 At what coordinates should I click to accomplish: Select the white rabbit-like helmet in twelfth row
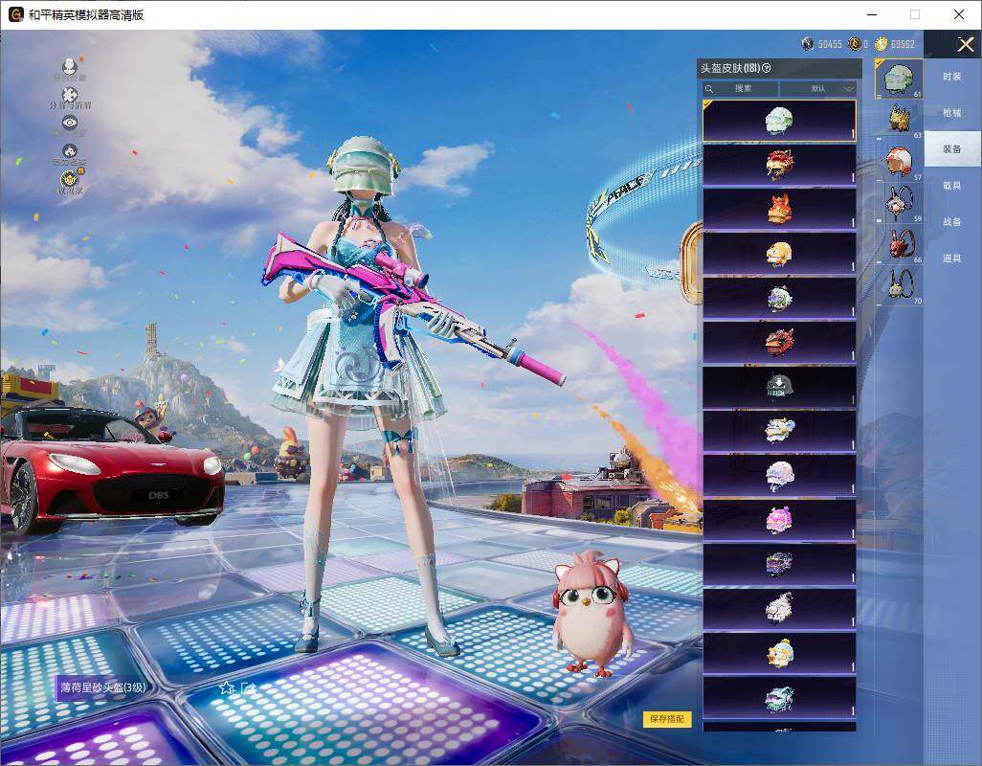[x=779, y=609]
